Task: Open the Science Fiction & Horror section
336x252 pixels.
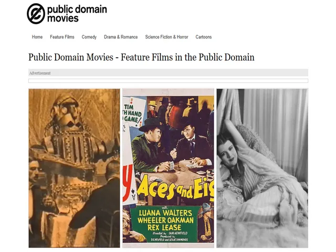Action: point(167,37)
